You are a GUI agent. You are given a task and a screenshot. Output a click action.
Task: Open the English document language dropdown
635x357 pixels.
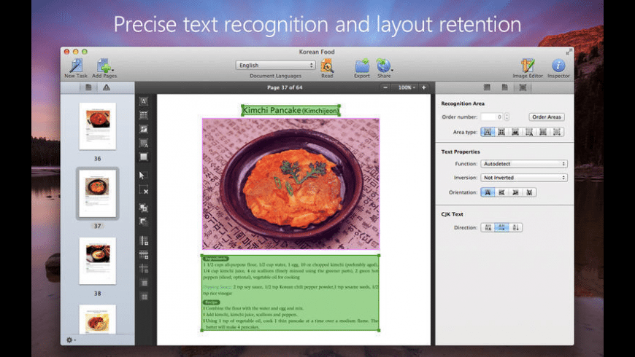click(x=275, y=65)
